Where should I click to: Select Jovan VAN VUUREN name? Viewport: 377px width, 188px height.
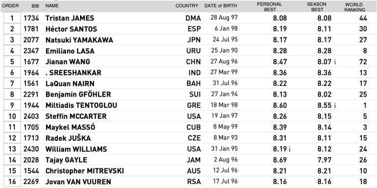coord(79,182)
